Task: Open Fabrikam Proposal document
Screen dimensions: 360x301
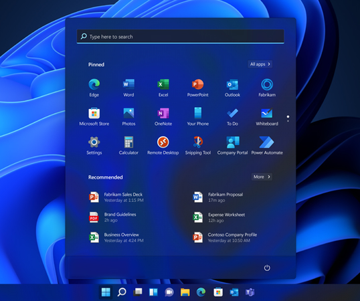Action: [218, 197]
